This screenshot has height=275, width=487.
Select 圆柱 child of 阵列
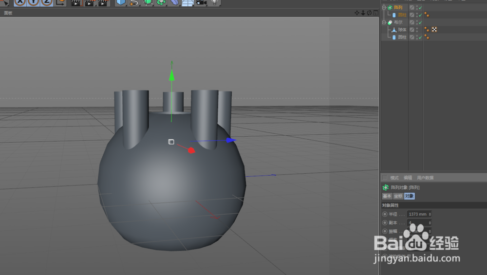pyautogui.click(x=402, y=15)
